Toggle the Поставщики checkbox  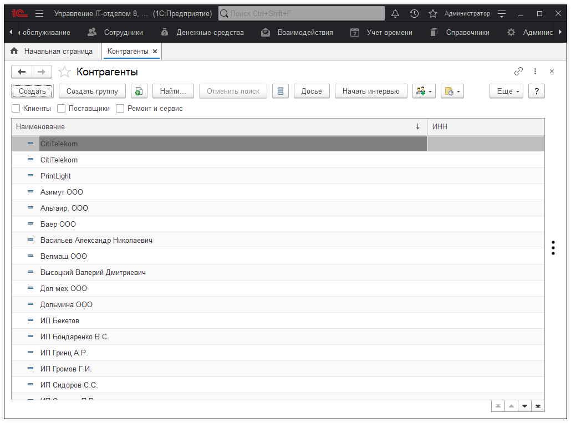point(62,109)
